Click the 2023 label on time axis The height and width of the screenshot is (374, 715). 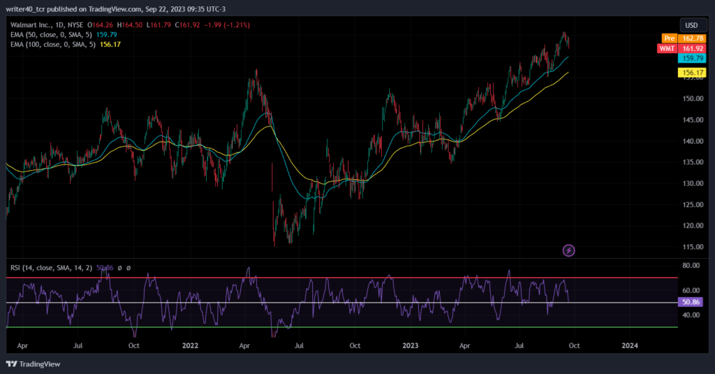pyautogui.click(x=411, y=345)
